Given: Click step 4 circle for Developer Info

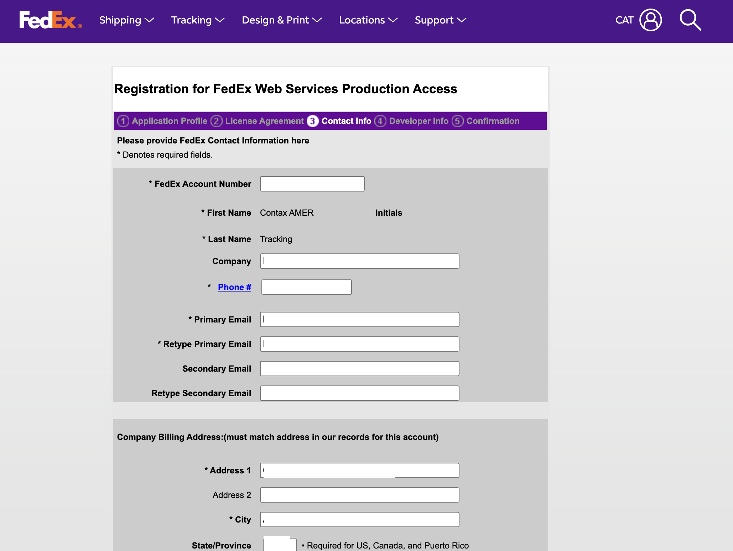Looking at the screenshot, I should click(380, 121).
